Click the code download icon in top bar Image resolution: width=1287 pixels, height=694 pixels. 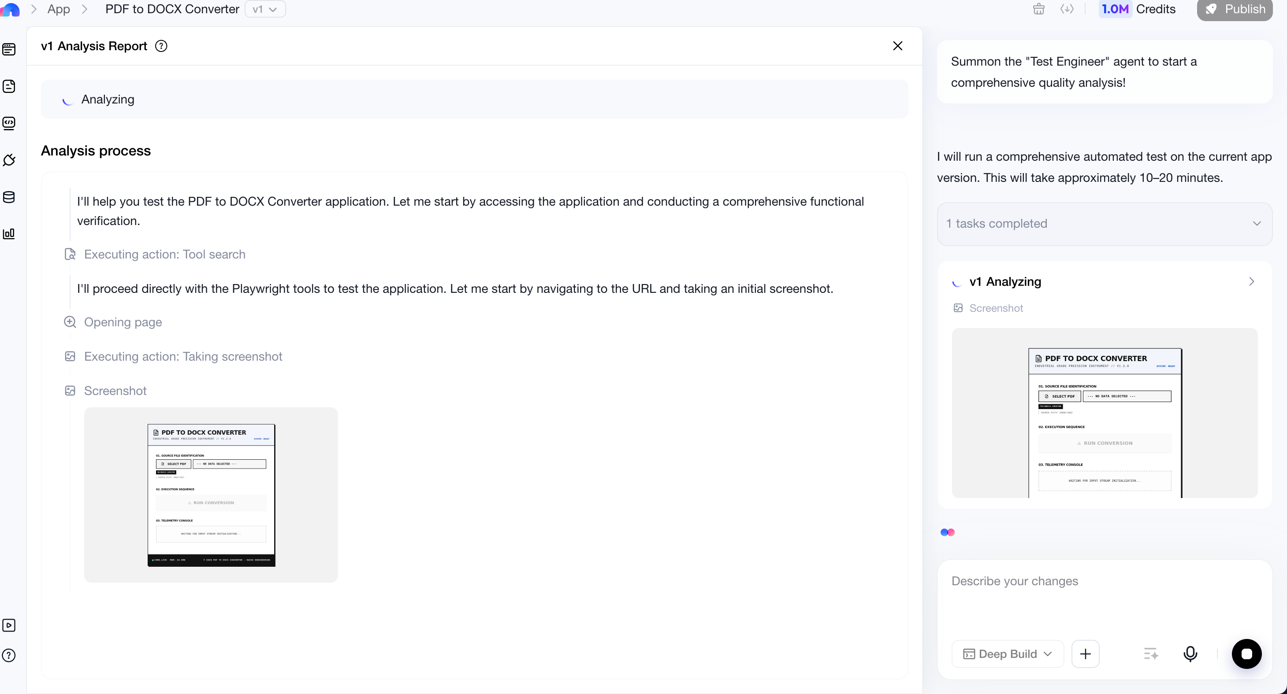click(x=1067, y=9)
